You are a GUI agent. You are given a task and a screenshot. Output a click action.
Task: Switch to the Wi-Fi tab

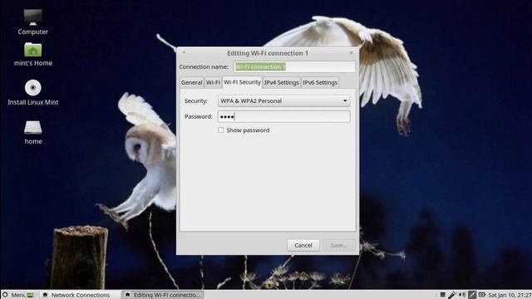click(213, 82)
